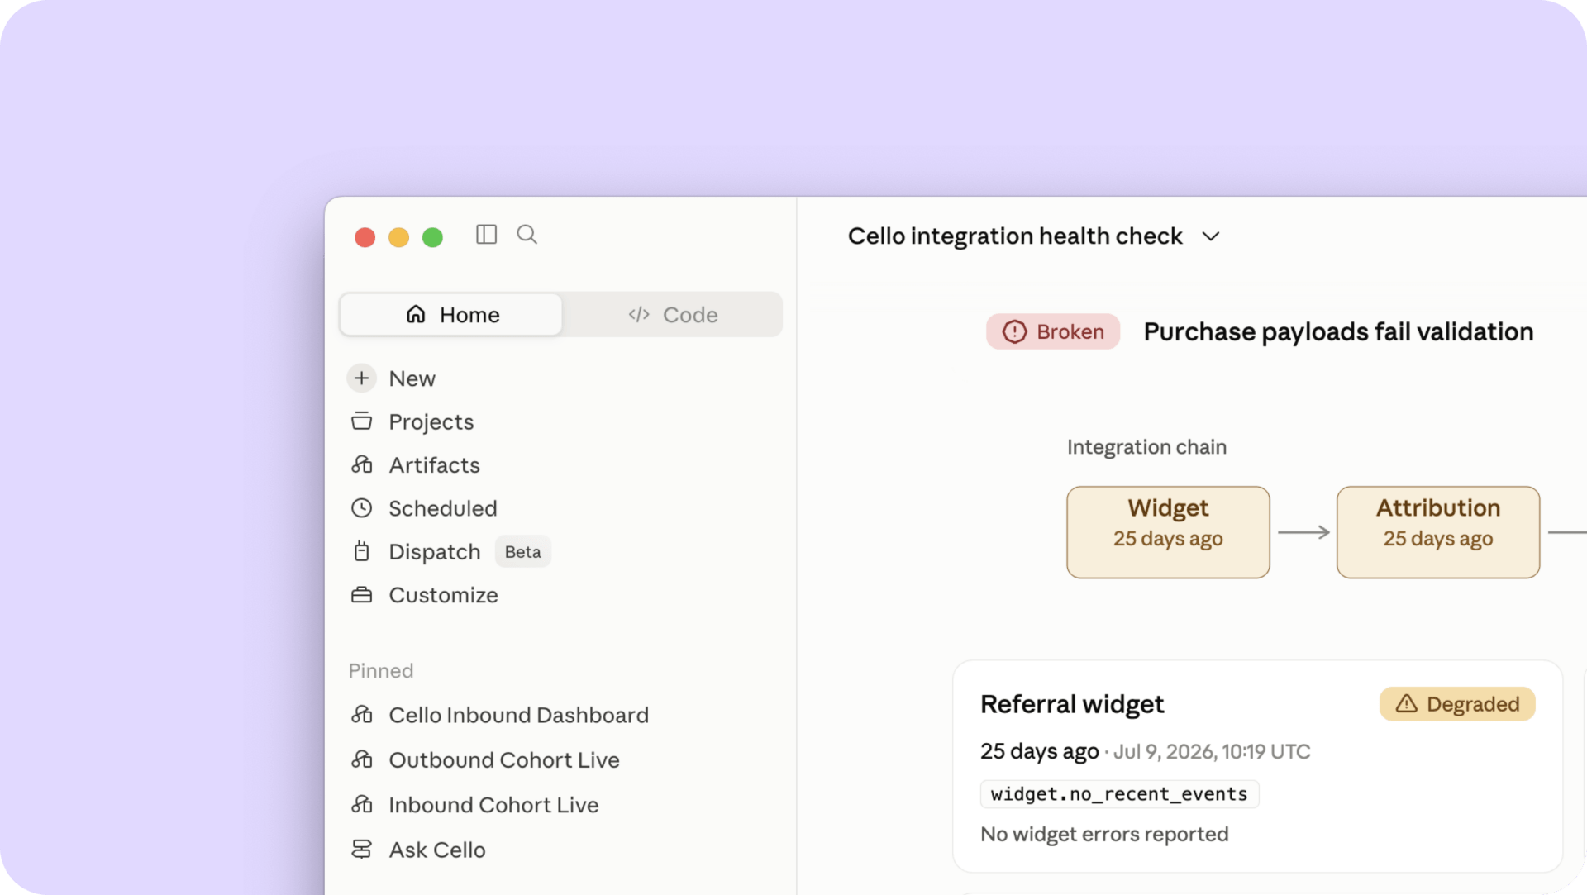Open the Customize section
The image size is (1587, 895).
(x=443, y=595)
